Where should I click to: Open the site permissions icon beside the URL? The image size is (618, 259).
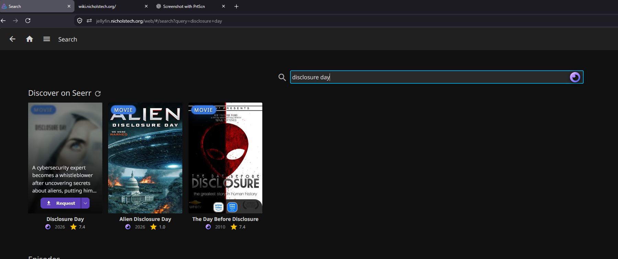coord(89,21)
